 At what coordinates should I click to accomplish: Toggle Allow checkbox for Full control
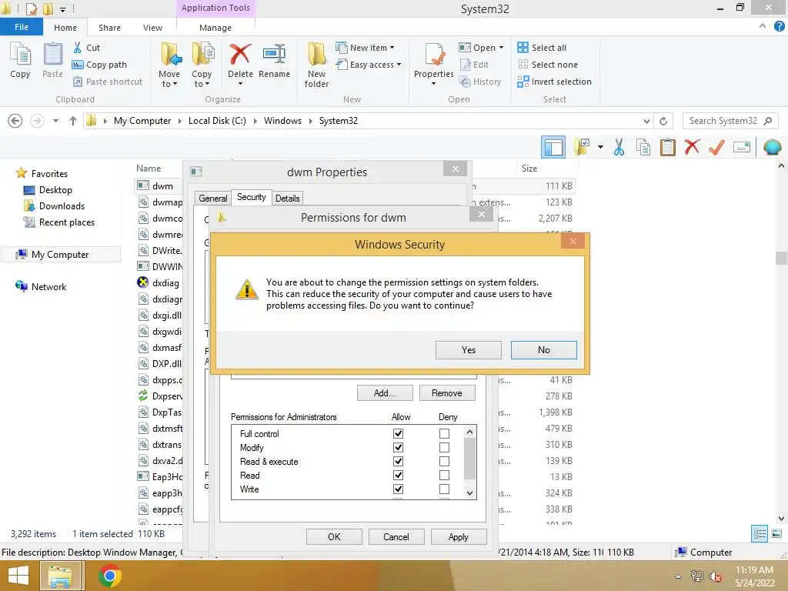point(398,433)
